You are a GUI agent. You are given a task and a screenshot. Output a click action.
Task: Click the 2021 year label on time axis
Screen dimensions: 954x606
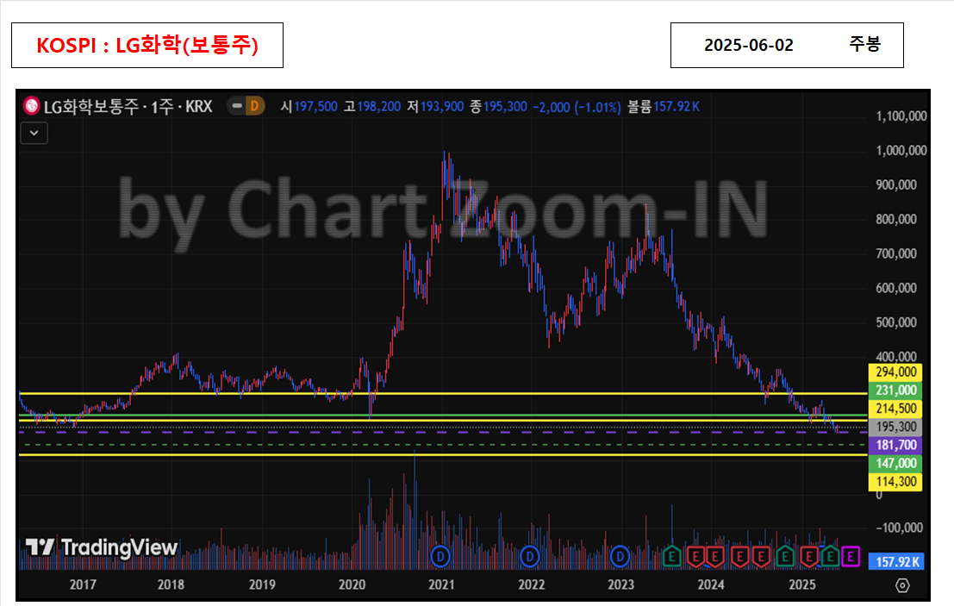tap(442, 584)
